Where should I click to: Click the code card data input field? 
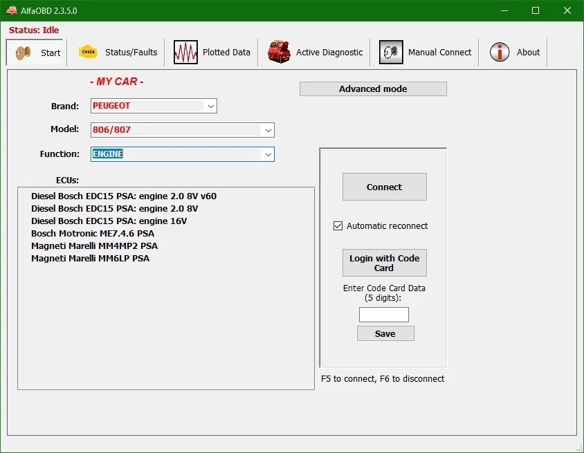pos(383,315)
